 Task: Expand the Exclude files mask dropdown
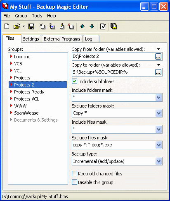[159, 145]
